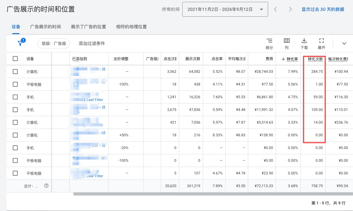Click the help question mark icon in totals row
Viewport: 353px width, 211px height.
[x=46, y=186]
